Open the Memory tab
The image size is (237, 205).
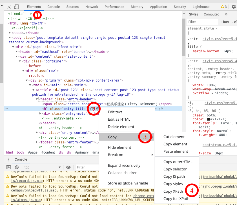click(137, 7)
